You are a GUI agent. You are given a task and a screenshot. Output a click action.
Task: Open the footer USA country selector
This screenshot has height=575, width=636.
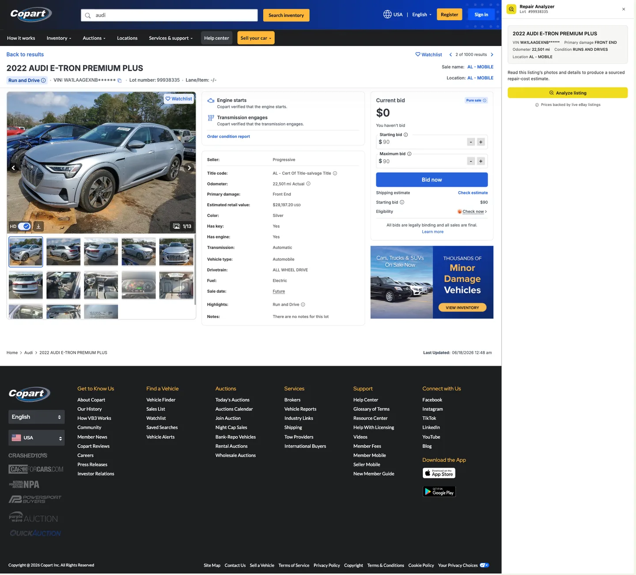click(36, 438)
